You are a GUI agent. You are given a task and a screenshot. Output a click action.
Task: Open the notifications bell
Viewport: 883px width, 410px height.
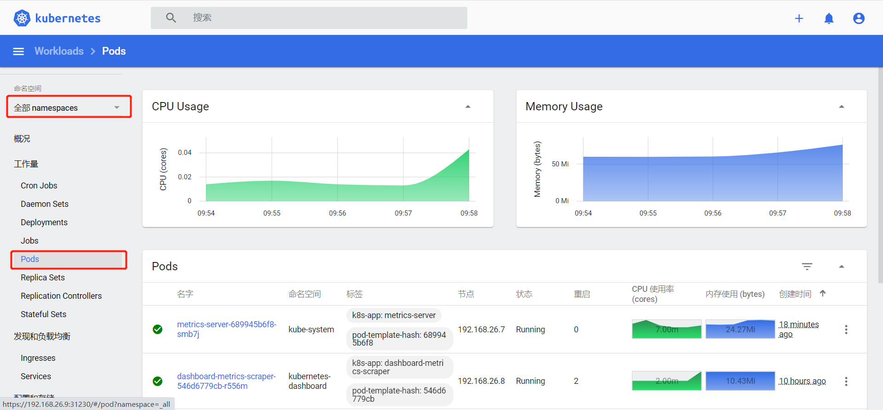(x=829, y=18)
